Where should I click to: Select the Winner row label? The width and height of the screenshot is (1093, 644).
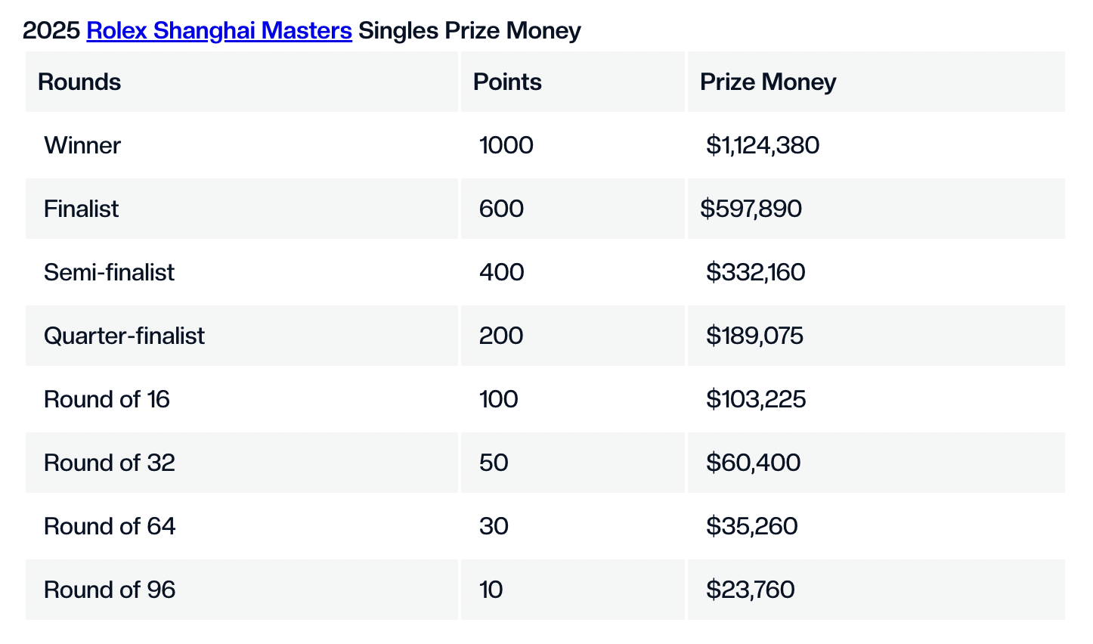coord(82,145)
